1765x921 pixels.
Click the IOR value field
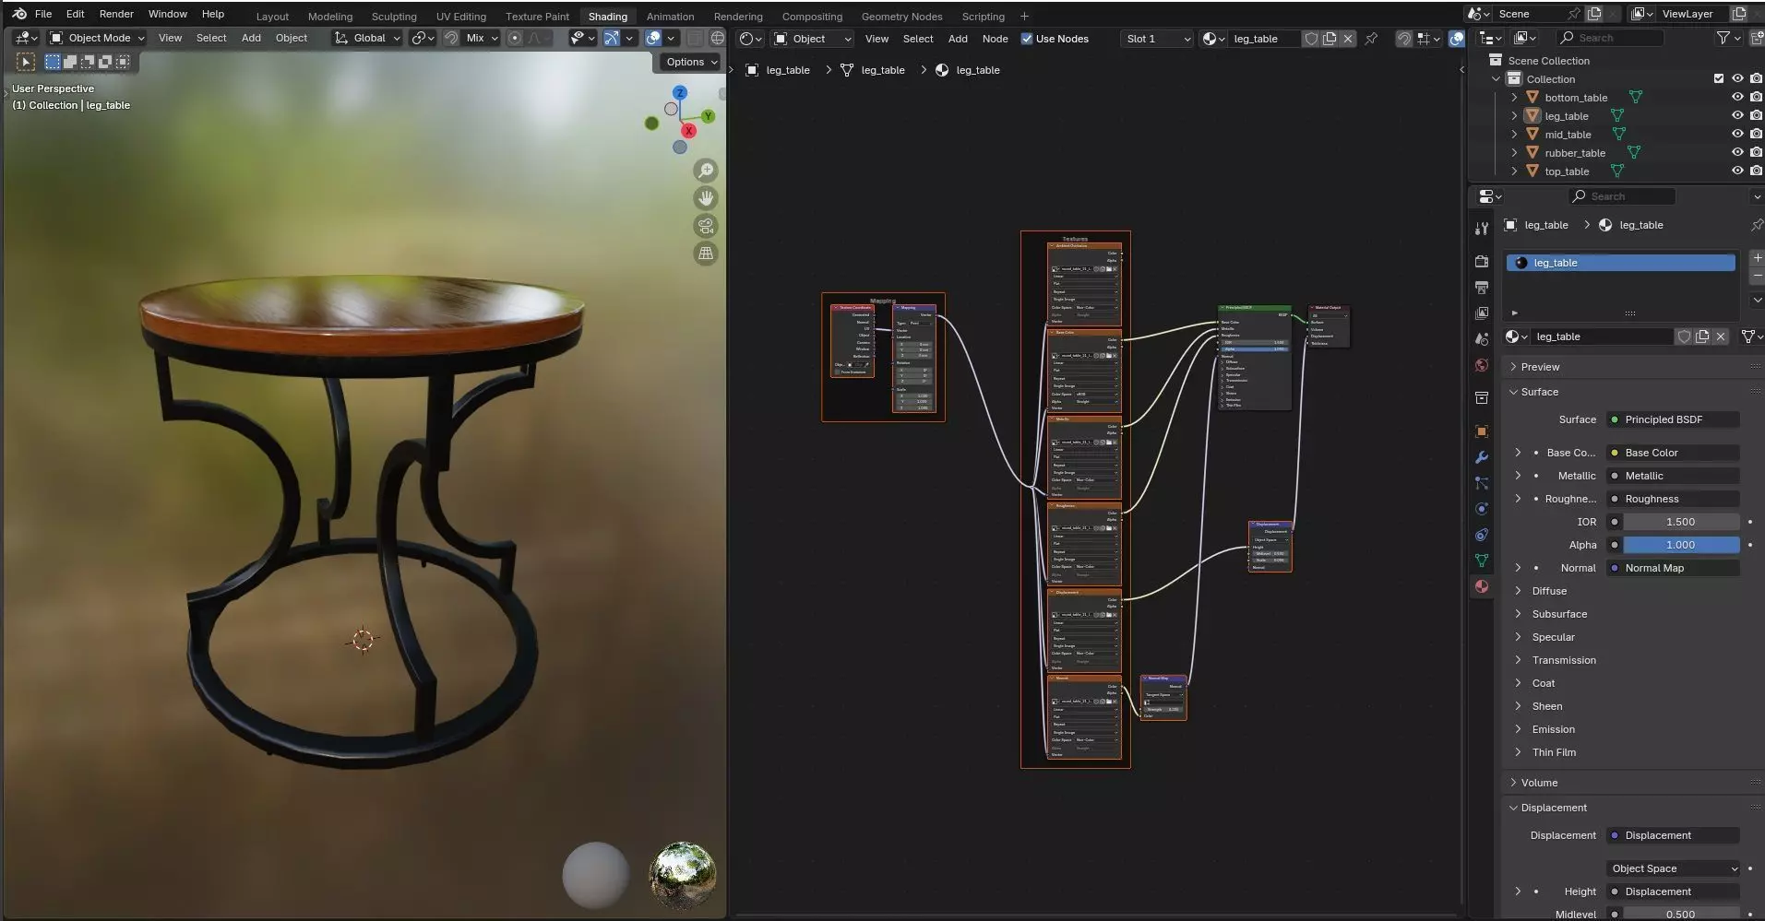[1681, 522]
